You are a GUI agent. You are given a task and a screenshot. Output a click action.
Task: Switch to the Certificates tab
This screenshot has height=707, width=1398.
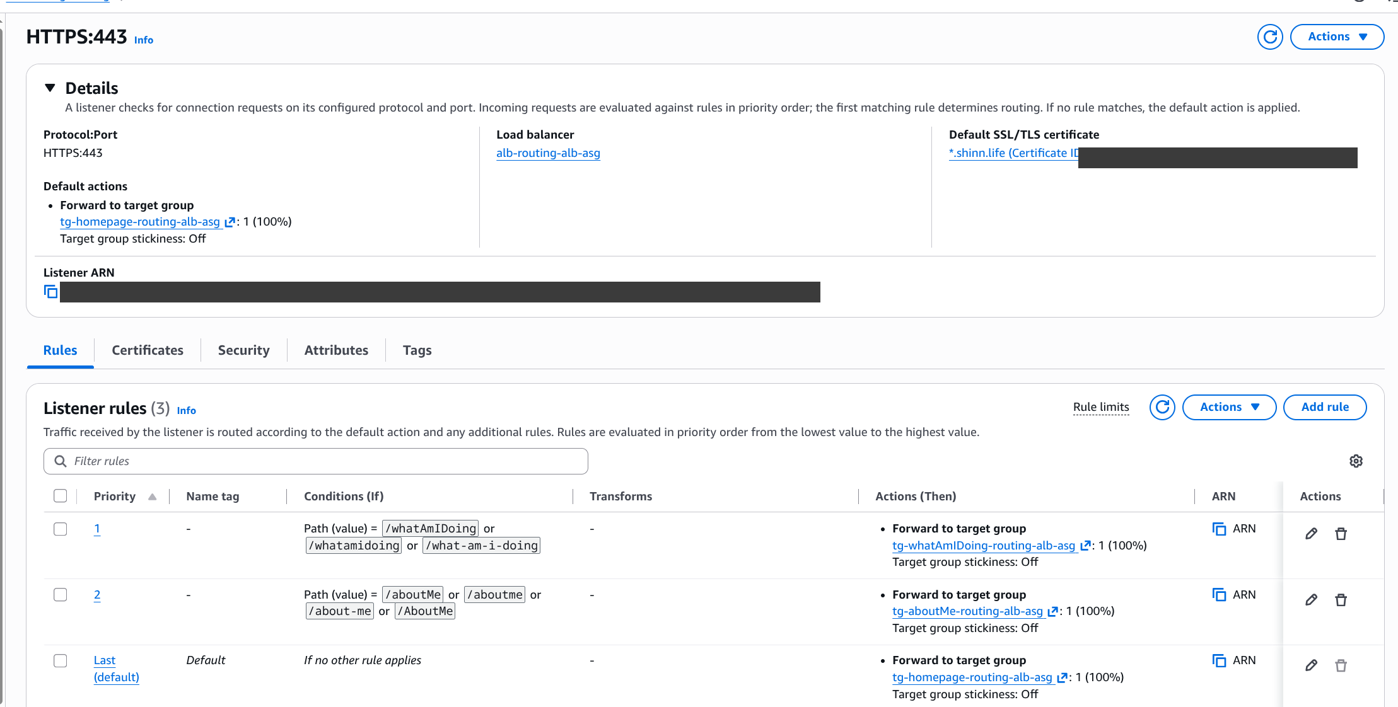click(x=148, y=350)
